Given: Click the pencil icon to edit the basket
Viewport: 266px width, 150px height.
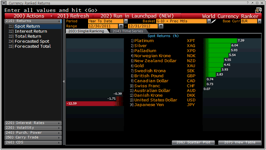Looking at the screenshot, I should coord(214,21).
